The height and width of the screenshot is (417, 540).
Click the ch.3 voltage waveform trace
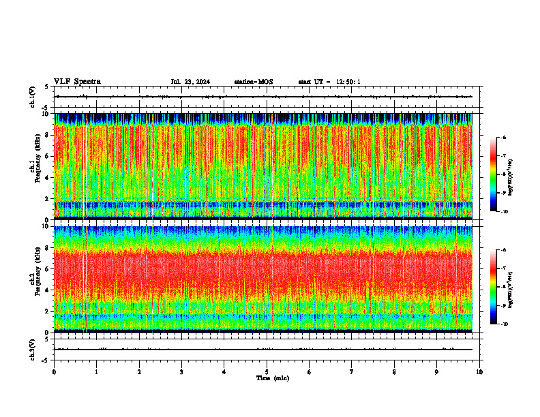263,350
